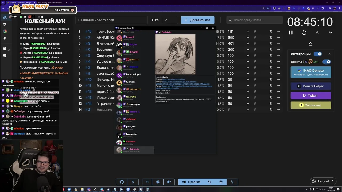This screenshot has width=342, height=192.
Task: Pause the auction timer
Action: pyautogui.click(x=291, y=33)
